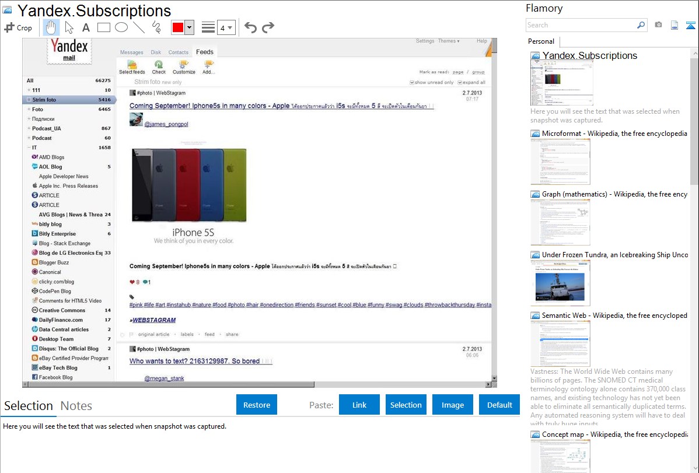Open the WEBSTAGRAM link
The image size is (699, 473).
(154, 320)
